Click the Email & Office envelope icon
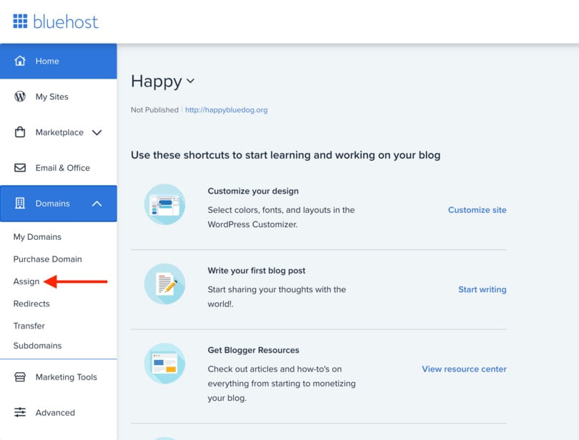The image size is (579, 440). tap(20, 168)
